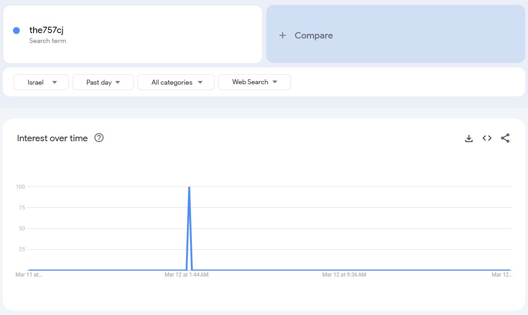528x315 pixels.
Task: Click the Mar 12 at 1:44 AM label
Action: click(x=186, y=275)
